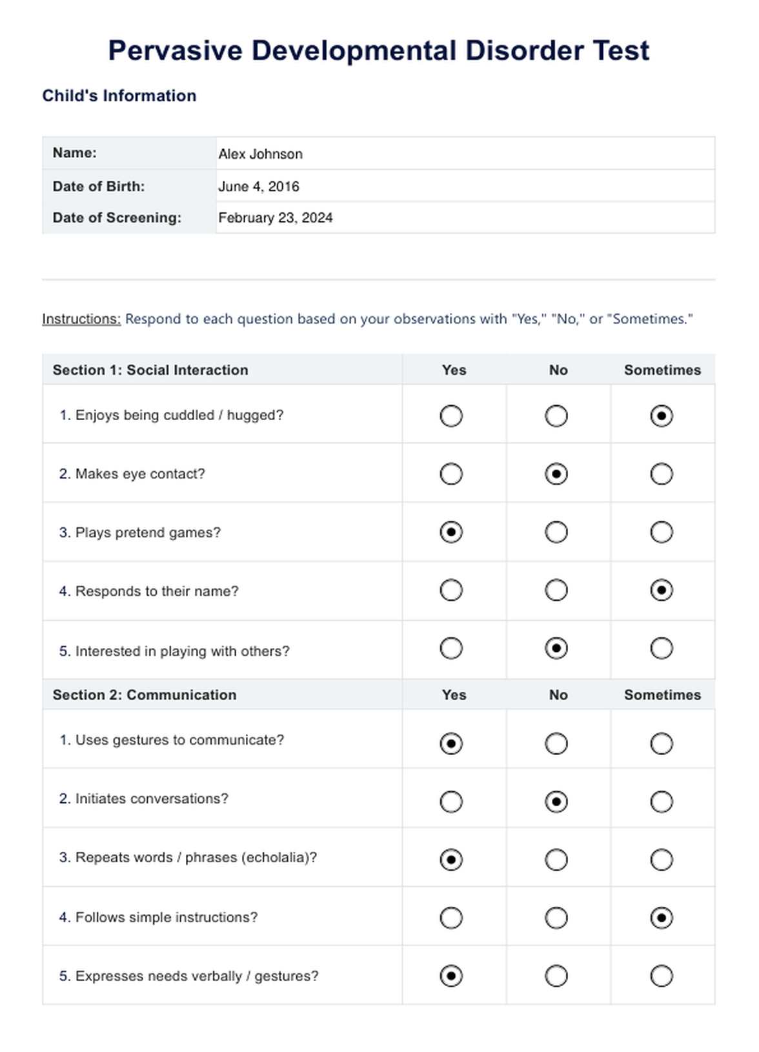Select Yes for Responds to their name
This screenshot has height=1052, width=759.
tap(451, 591)
